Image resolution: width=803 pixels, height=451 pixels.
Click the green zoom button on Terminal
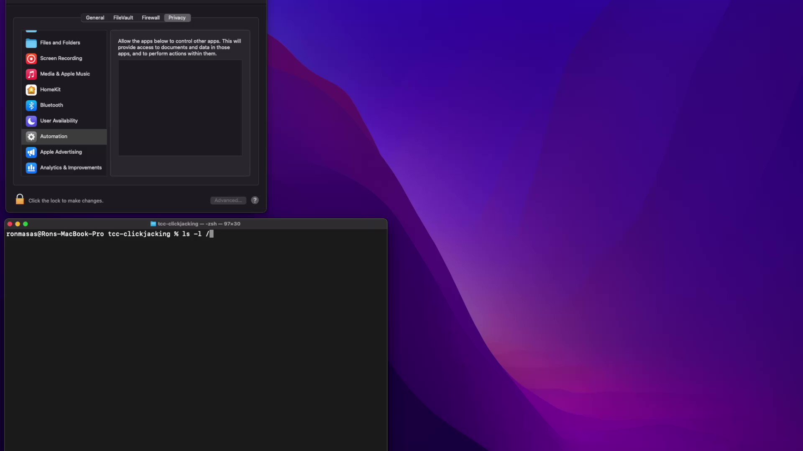click(x=26, y=224)
